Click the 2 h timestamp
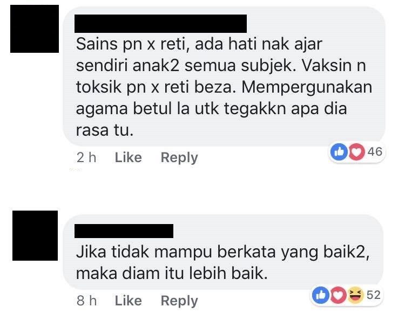Viewport: 405px width, 321px height. point(86,157)
